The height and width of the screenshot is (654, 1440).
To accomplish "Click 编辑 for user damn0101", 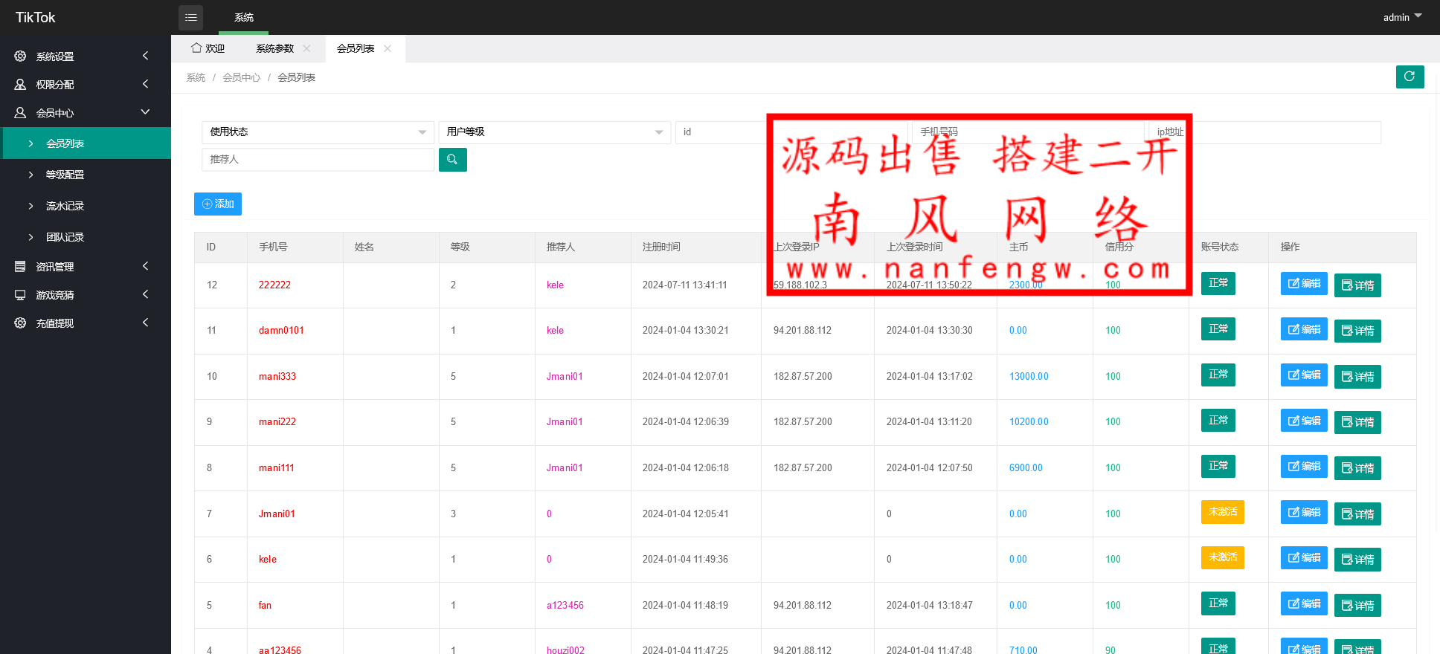I will pos(1303,329).
